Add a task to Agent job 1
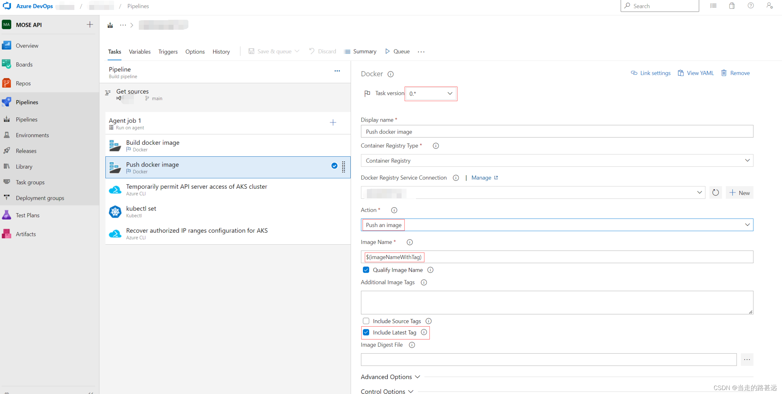This screenshot has height=394, width=782. (x=333, y=123)
